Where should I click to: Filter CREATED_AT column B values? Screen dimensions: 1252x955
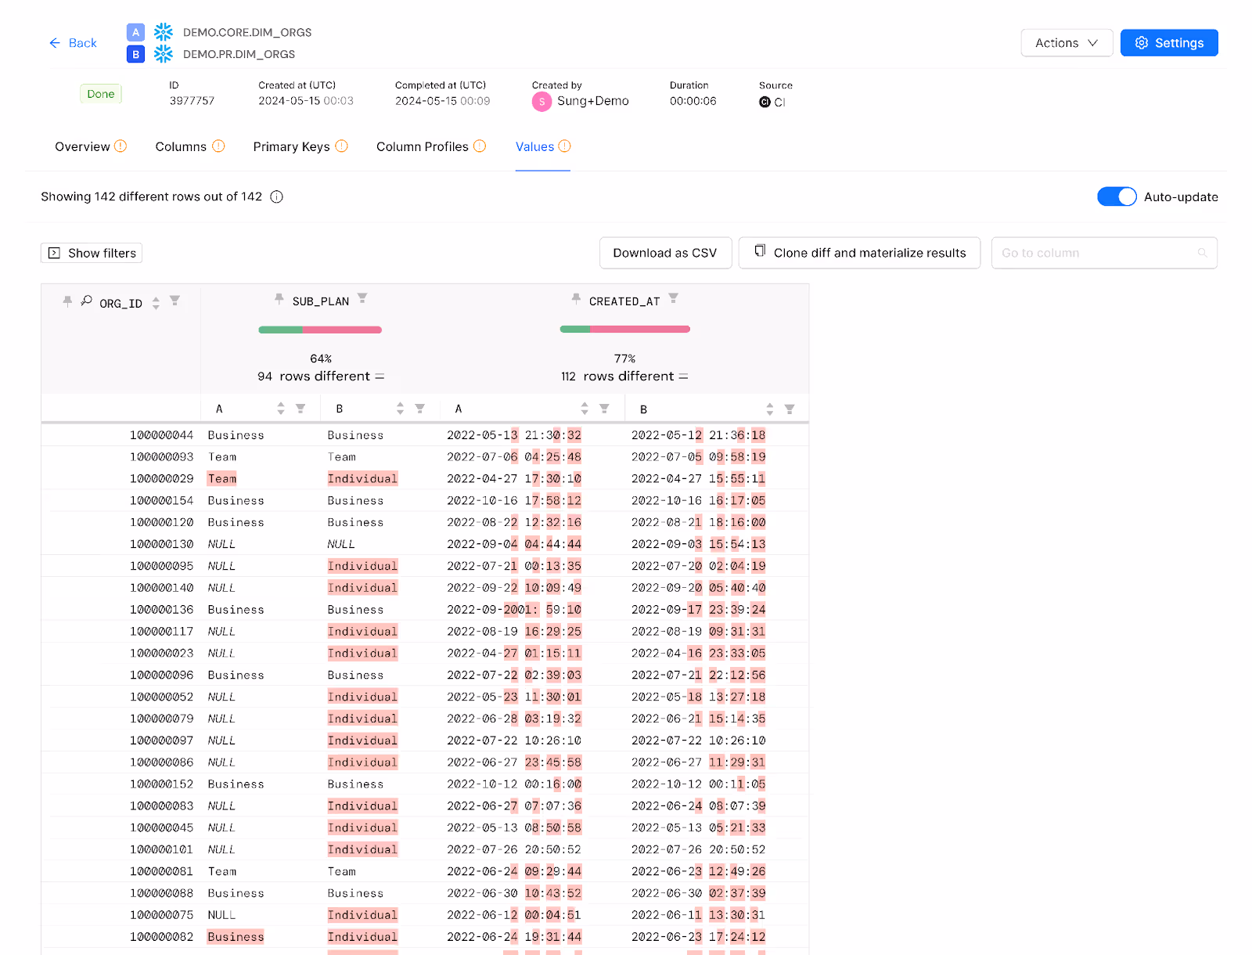(x=790, y=409)
